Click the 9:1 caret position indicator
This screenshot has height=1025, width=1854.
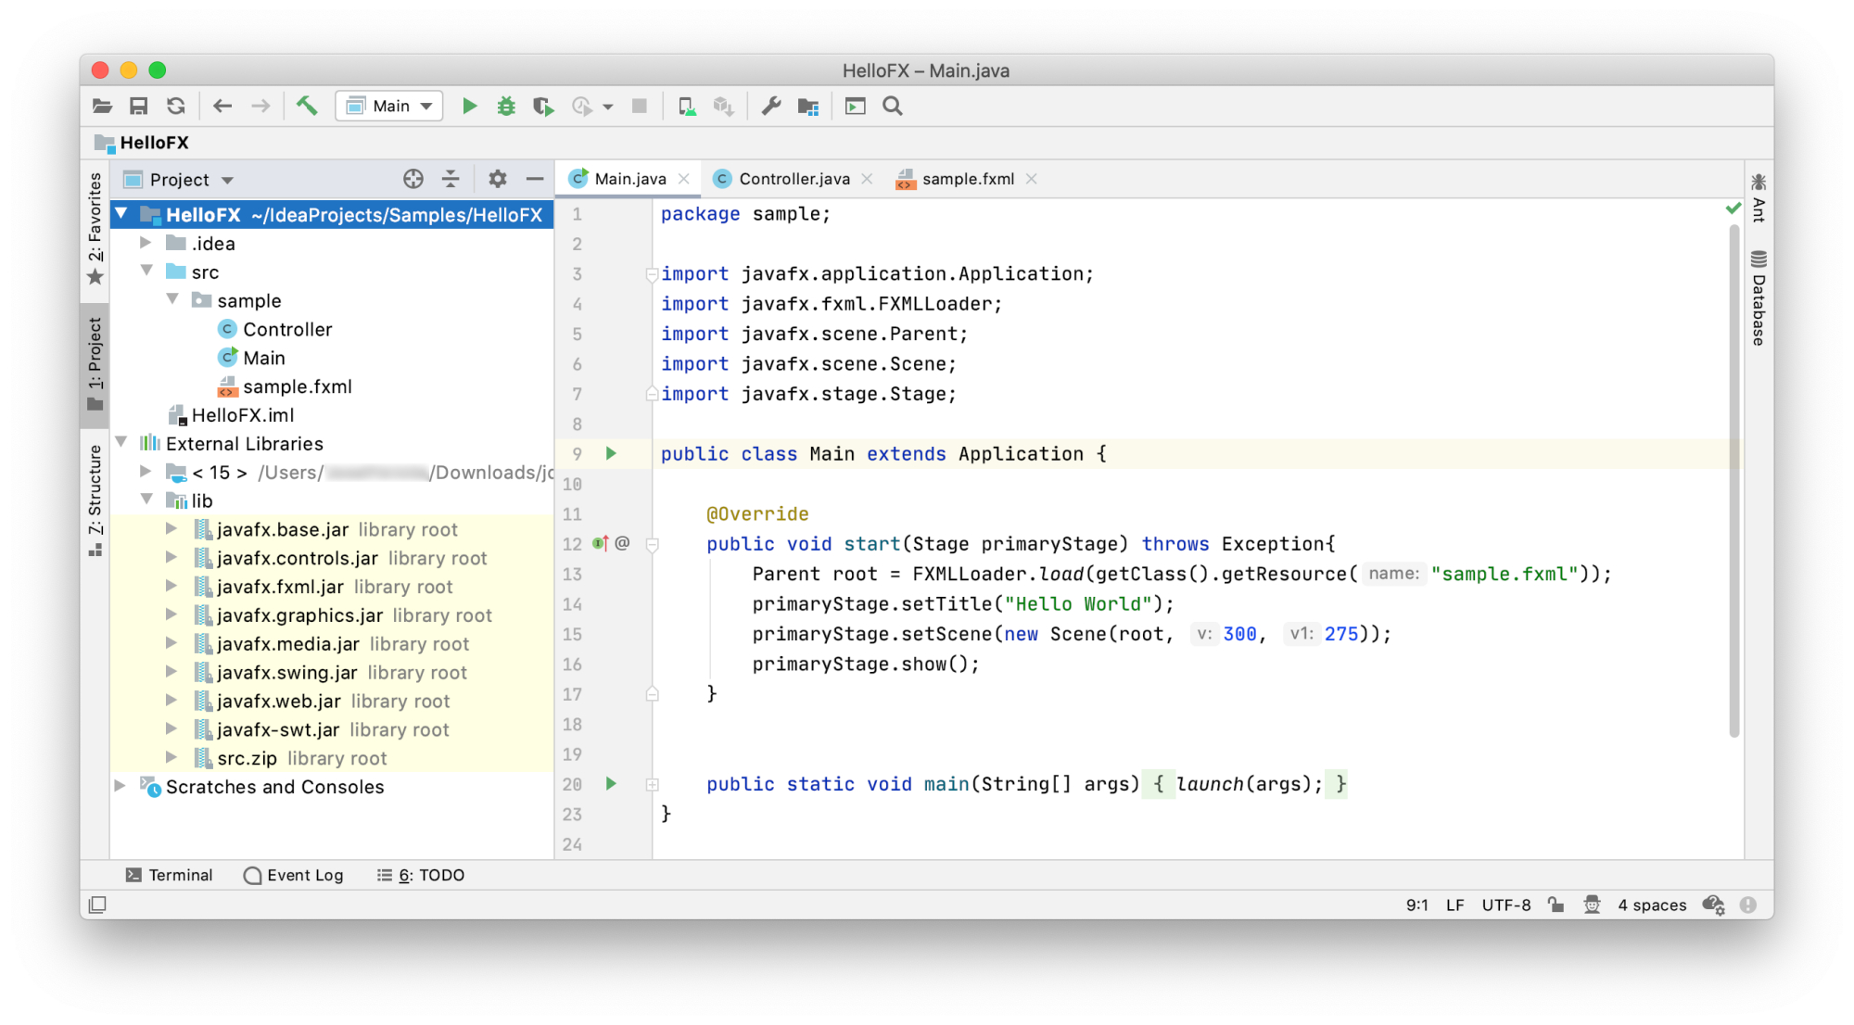[1416, 905]
